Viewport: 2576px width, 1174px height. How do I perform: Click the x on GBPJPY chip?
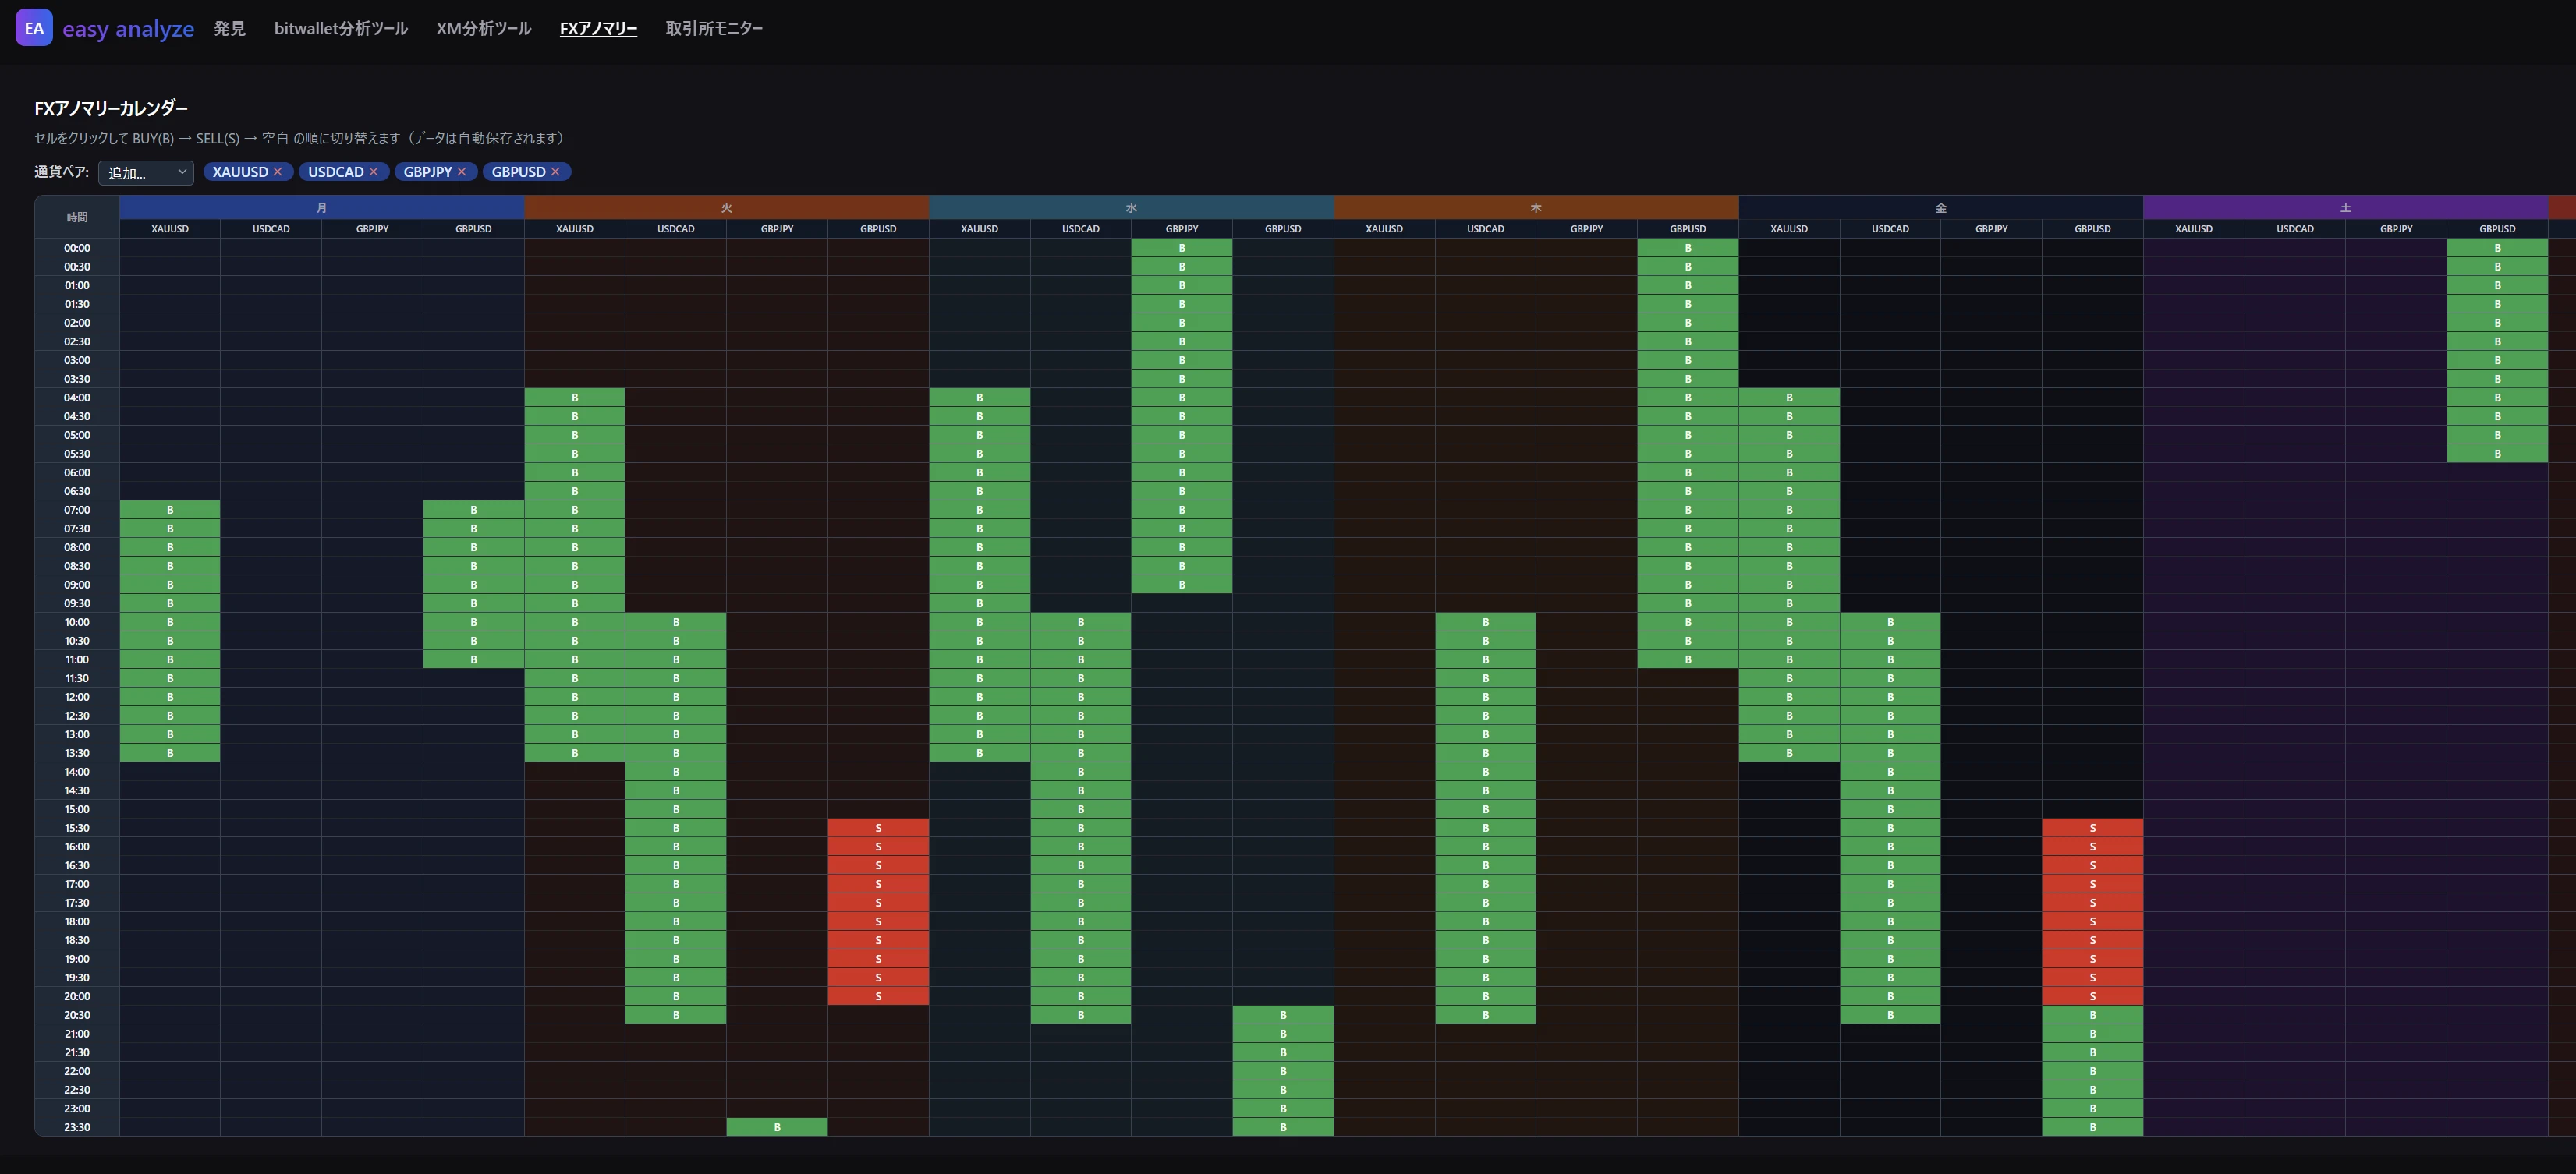462,172
